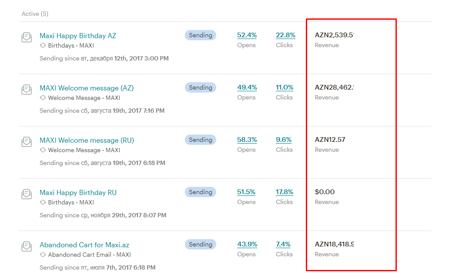View 52.4% opens report
The height and width of the screenshot is (276, 468).
[x=247, y=35]
